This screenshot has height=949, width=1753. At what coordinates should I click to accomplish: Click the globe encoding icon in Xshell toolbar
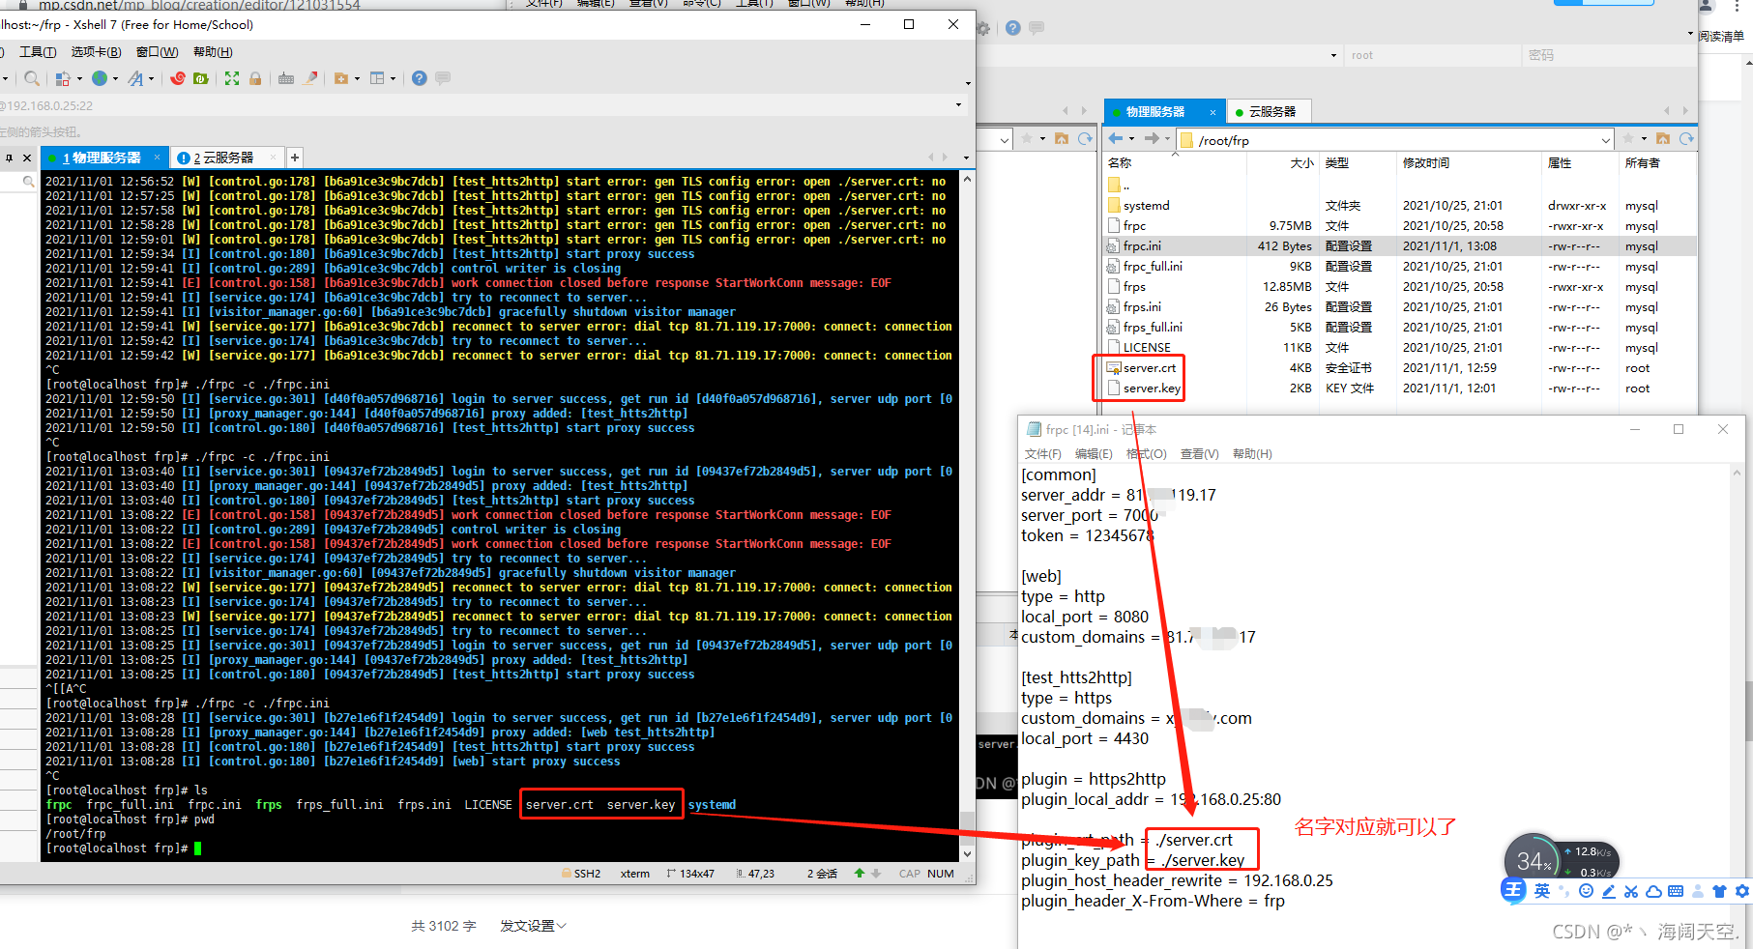[x=99, y=78]
